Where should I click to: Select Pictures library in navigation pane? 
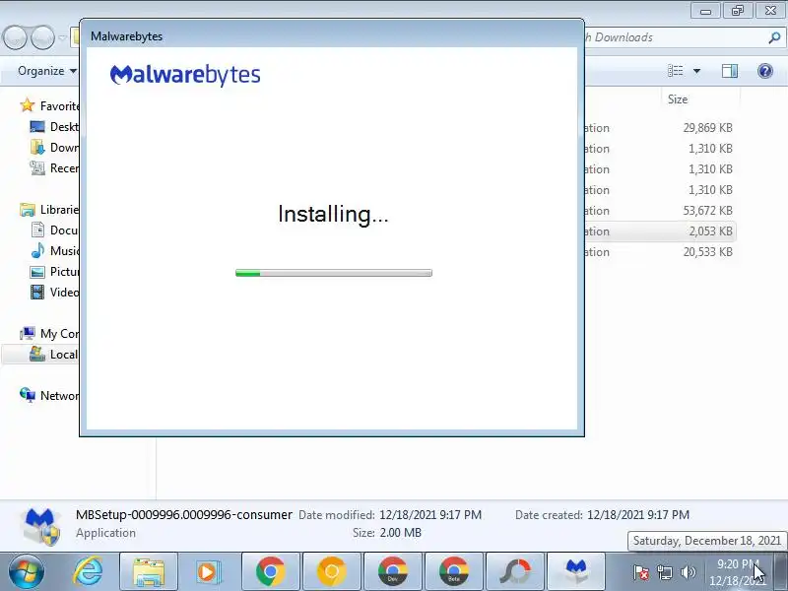[x=54, y=272]
